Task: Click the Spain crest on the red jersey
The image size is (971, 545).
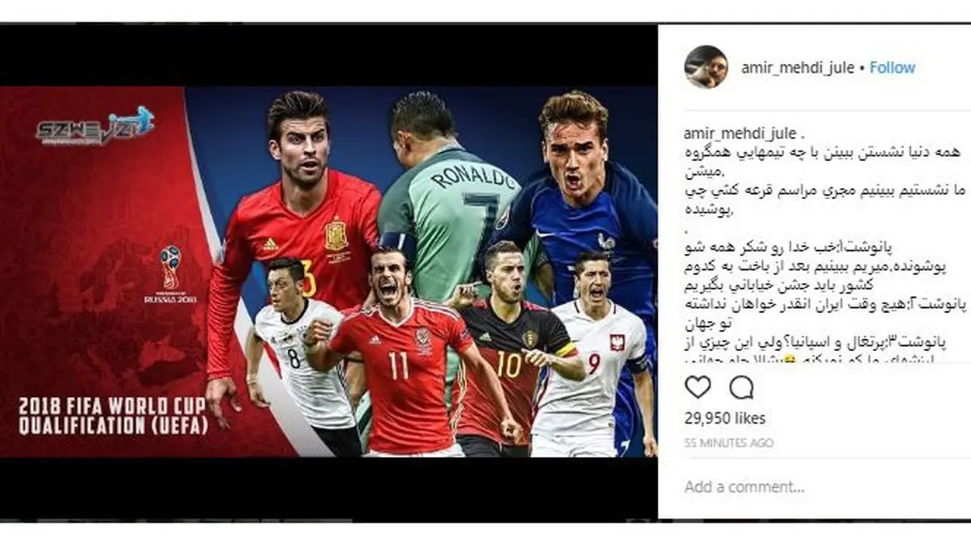Action: click(337, 235)
